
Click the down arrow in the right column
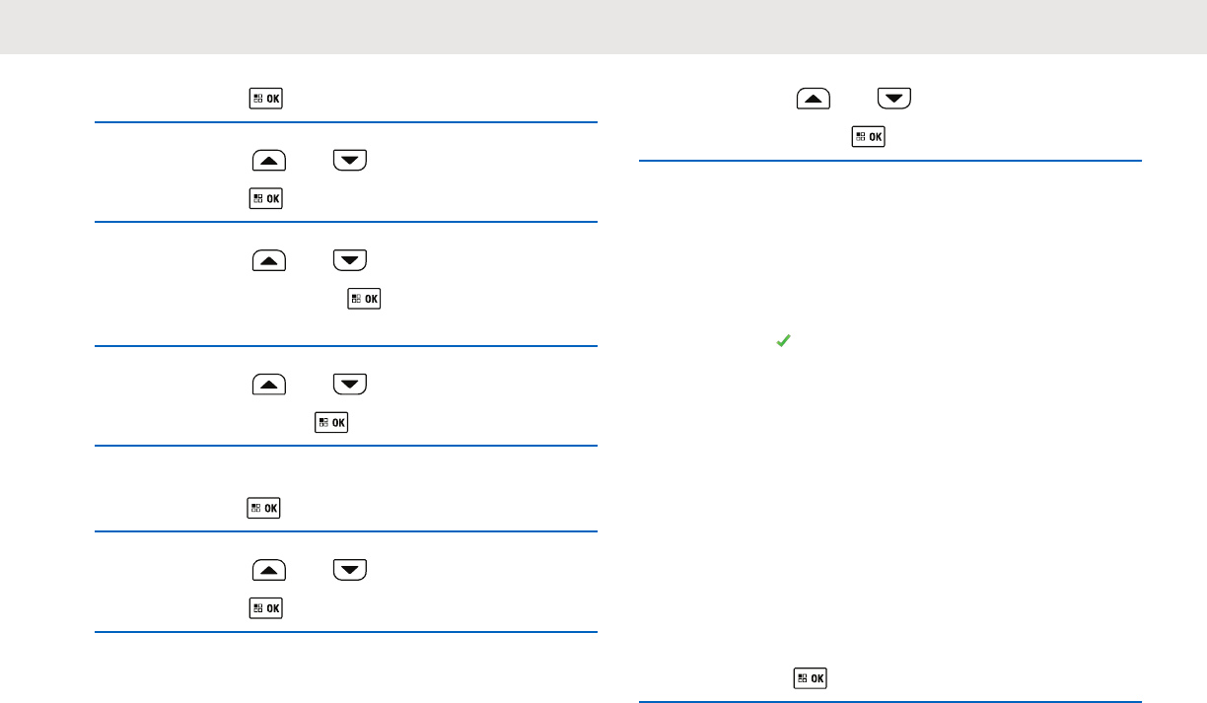pos(894,99)
